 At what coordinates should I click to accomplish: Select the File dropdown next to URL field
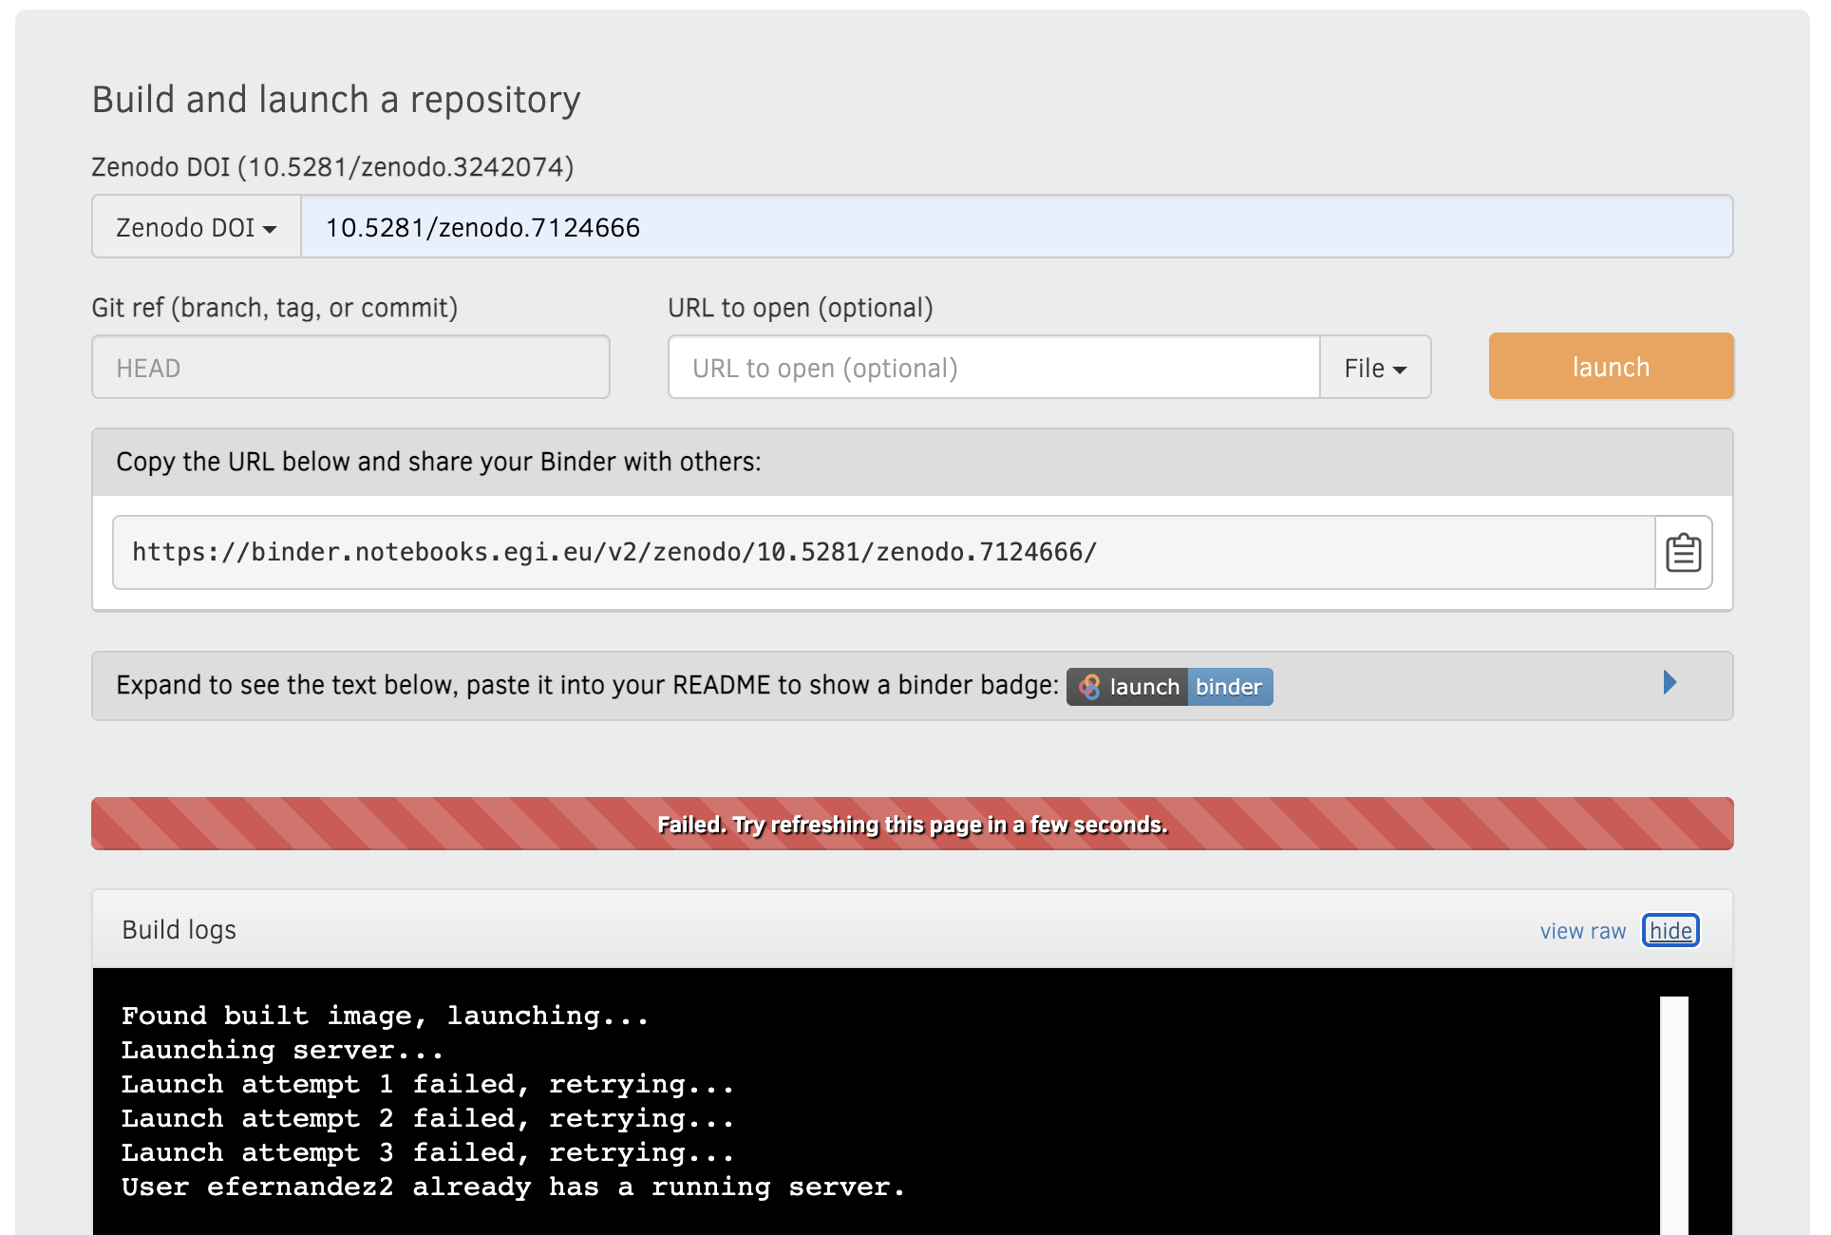point(1375,367)
